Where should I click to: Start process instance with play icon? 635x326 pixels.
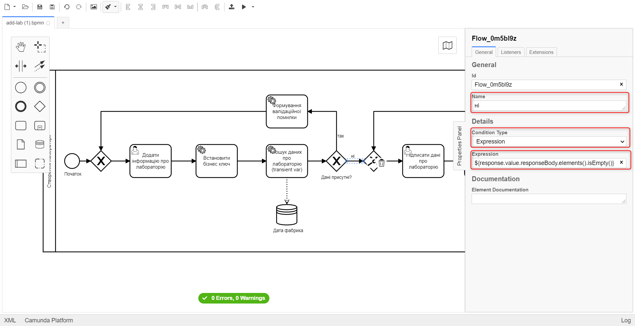coord(244,7)
